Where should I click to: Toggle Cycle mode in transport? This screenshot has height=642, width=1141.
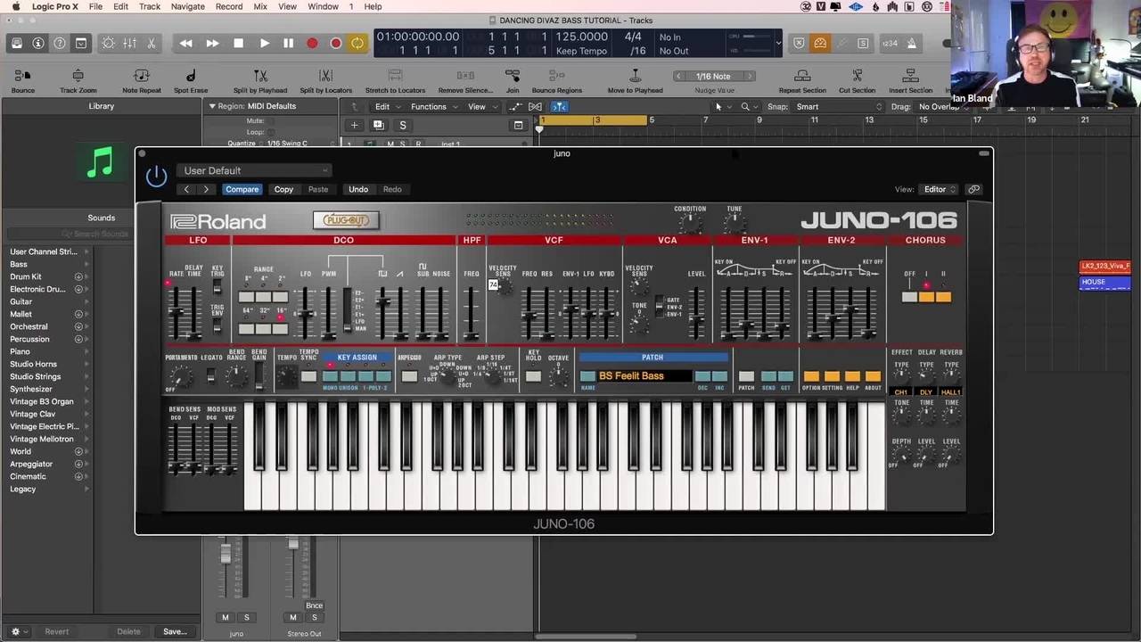[357, 43]
